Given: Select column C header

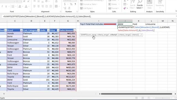Looking at the screenshot, I should [x=15, y=21].
